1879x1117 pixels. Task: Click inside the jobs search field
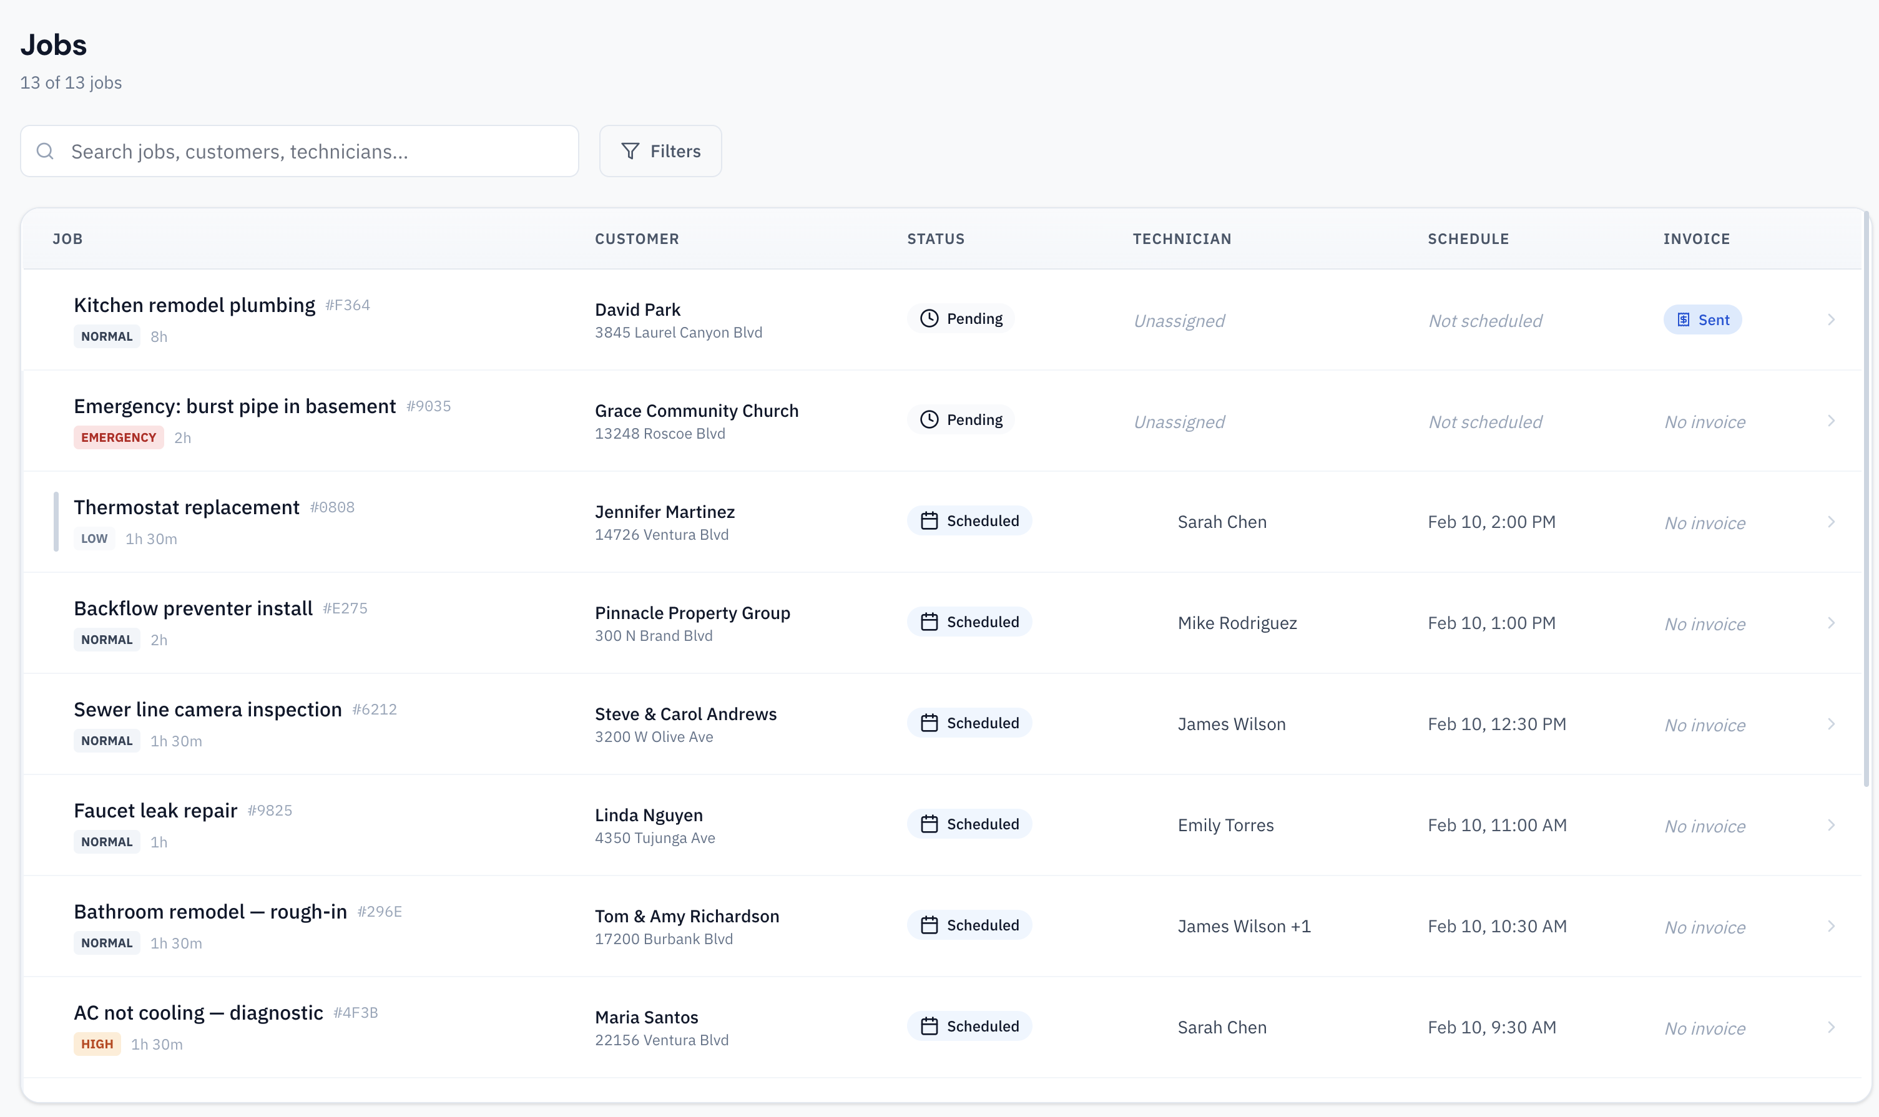pos(301,150)
